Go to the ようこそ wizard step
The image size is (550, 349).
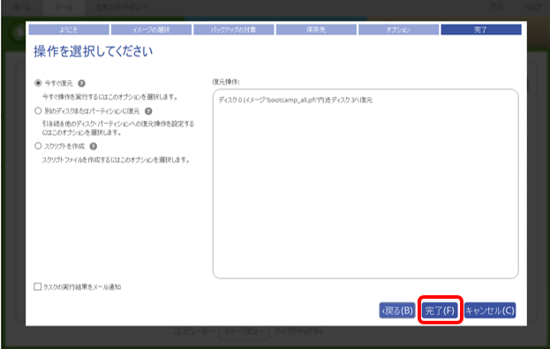(x=69, y=30)
